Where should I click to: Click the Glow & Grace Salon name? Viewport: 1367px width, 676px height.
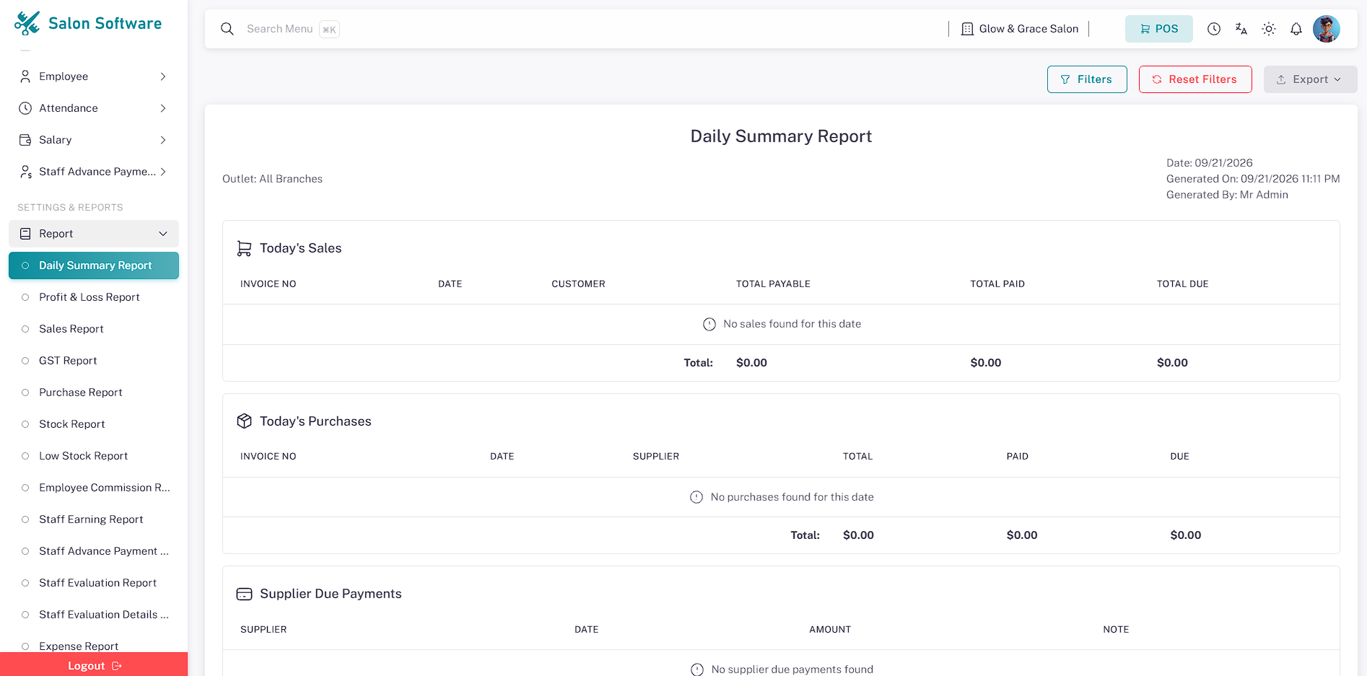[1028, 29]
